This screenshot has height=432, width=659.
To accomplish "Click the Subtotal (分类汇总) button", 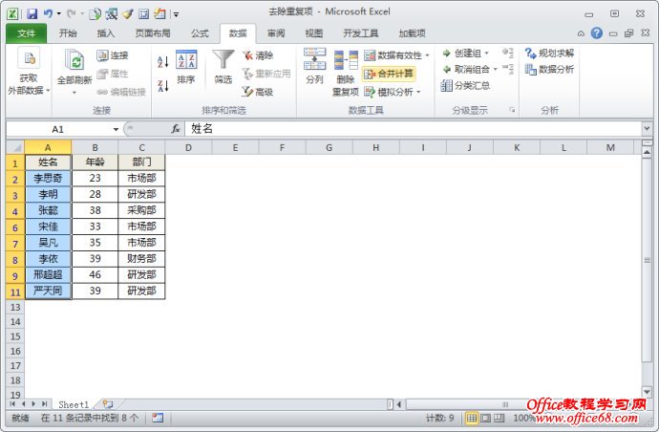I will click(x=465, y=86).
